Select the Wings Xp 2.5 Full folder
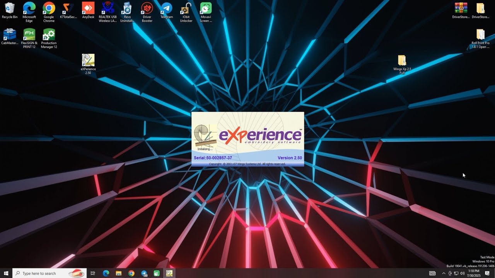The width and height of the screenshot is (495, 278). pos(402,64)
